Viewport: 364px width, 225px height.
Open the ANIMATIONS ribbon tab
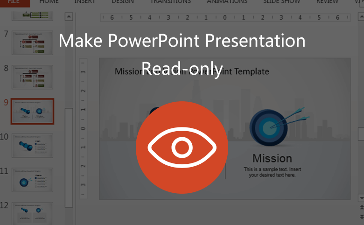coord(227,2)
